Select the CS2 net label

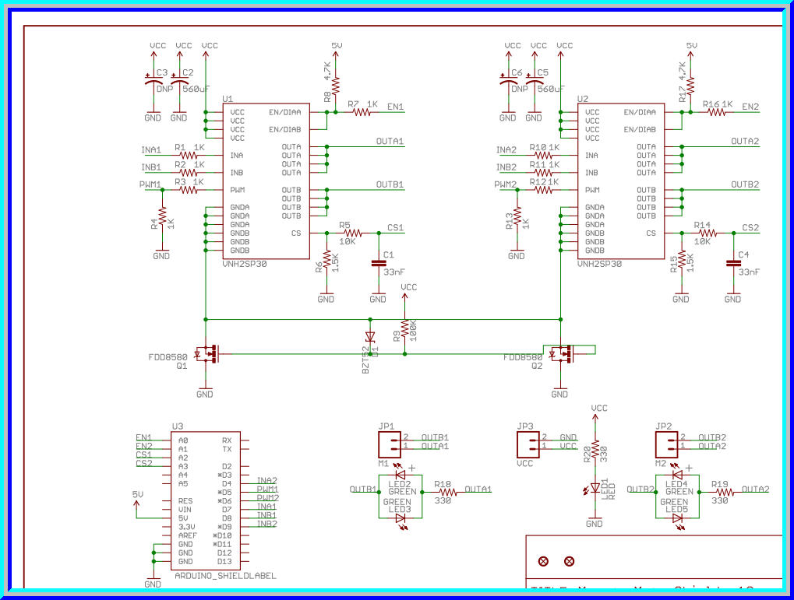750,227
